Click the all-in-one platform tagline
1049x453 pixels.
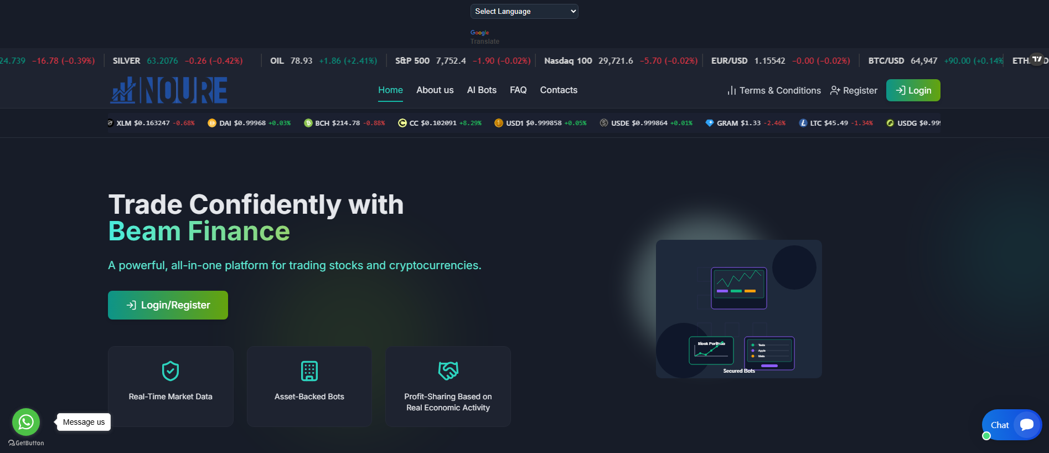294,265
